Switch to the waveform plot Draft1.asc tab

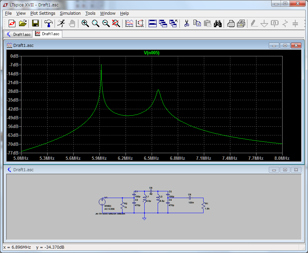pyautogui.click(x=47, y=34)
